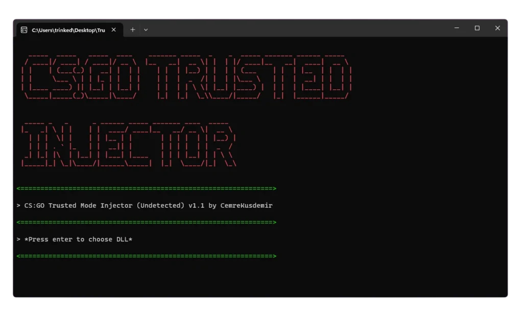The height and width of the screenshot is (318, 523).
Task: Close the terminal tab
Action: 114,30
